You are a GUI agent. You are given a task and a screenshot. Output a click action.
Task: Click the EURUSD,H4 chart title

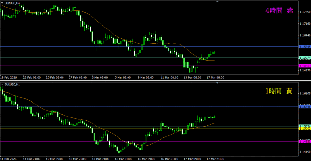pos(12,3)
